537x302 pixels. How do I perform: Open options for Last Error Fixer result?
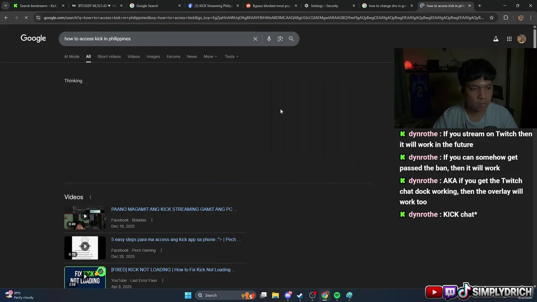(163, 281)
